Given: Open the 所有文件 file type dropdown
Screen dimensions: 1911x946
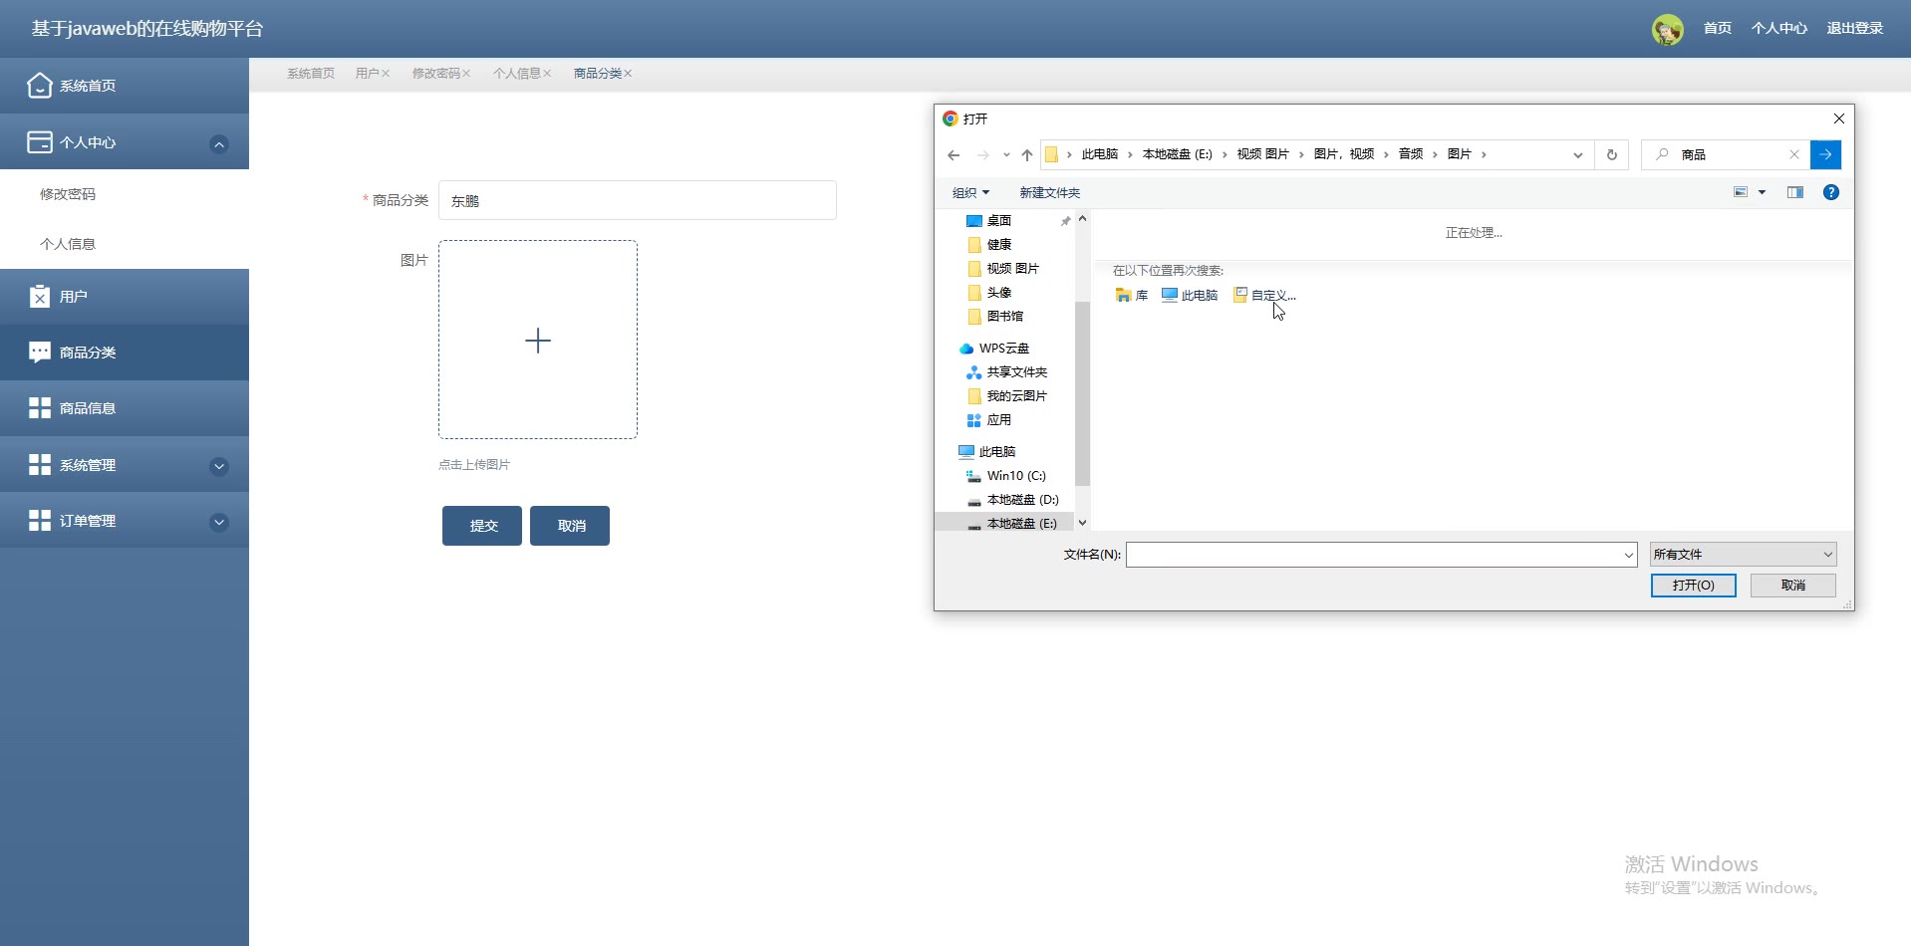Looking at the screenshot, I should pos(1742,555).
